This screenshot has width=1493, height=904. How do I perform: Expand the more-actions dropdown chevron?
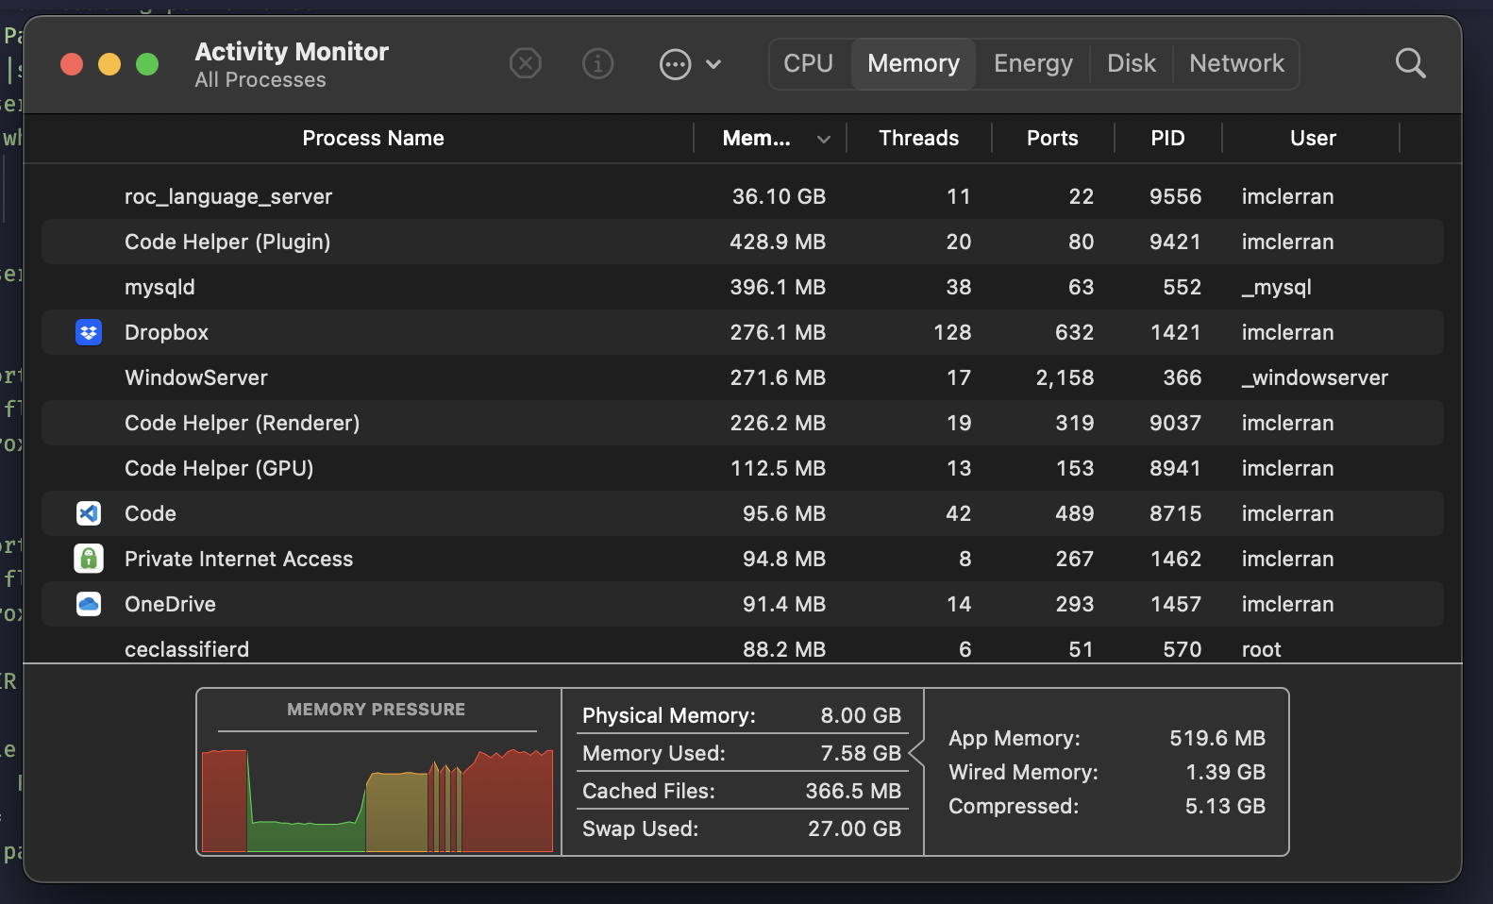(x=713, y=64)
